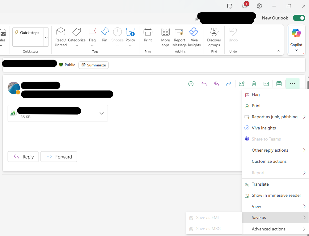
Task: Click the Apps grid icon in message header
Action: coord(279,84)
